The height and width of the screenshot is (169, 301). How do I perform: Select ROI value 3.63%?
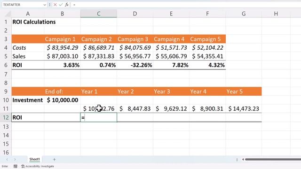pos(63,65)
